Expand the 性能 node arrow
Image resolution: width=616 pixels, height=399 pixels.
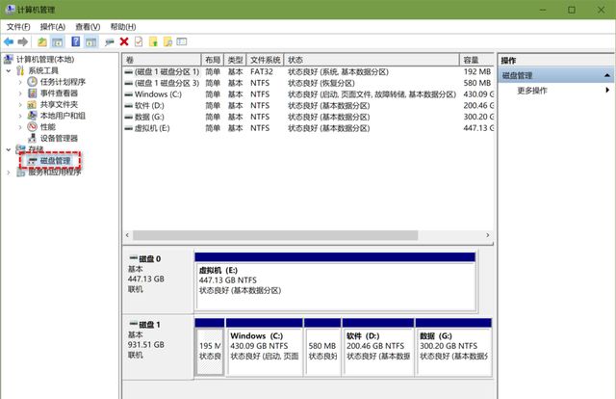(20, 127)
